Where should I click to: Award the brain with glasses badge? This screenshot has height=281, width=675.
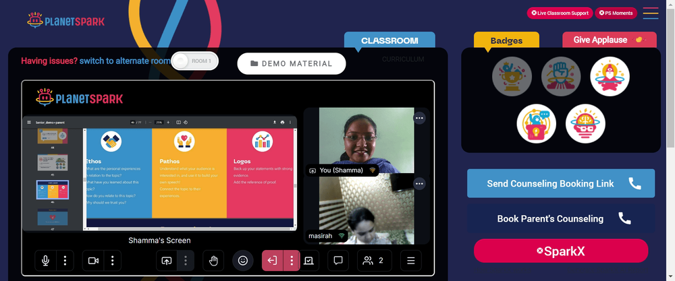click(585, 124)
